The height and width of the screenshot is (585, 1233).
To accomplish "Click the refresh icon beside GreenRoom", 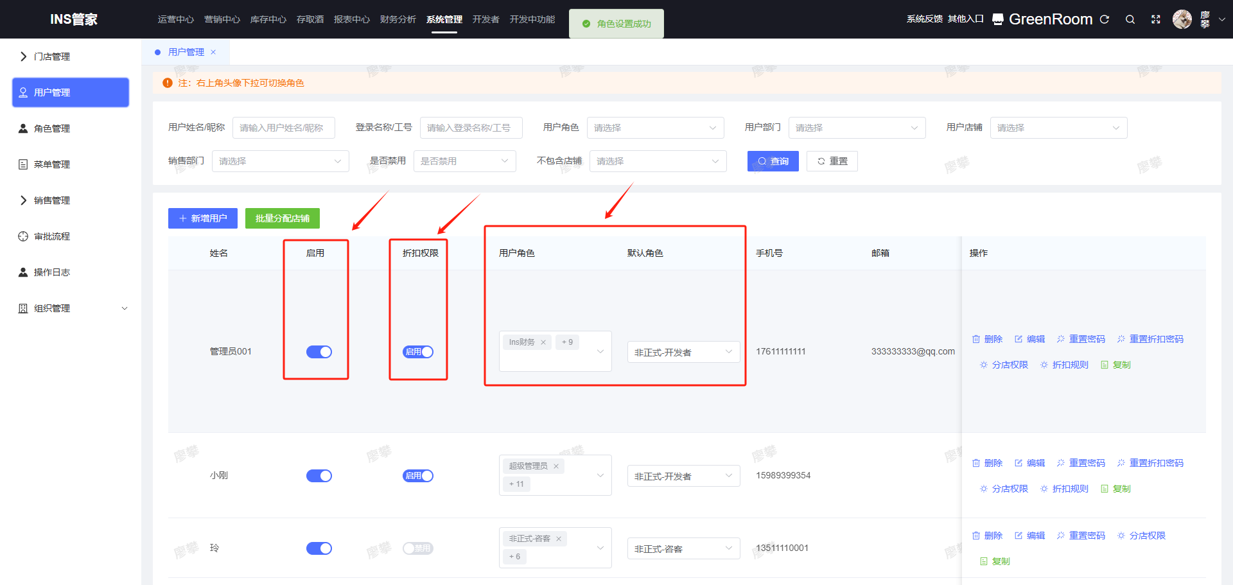I will [x=1105, y=19].
